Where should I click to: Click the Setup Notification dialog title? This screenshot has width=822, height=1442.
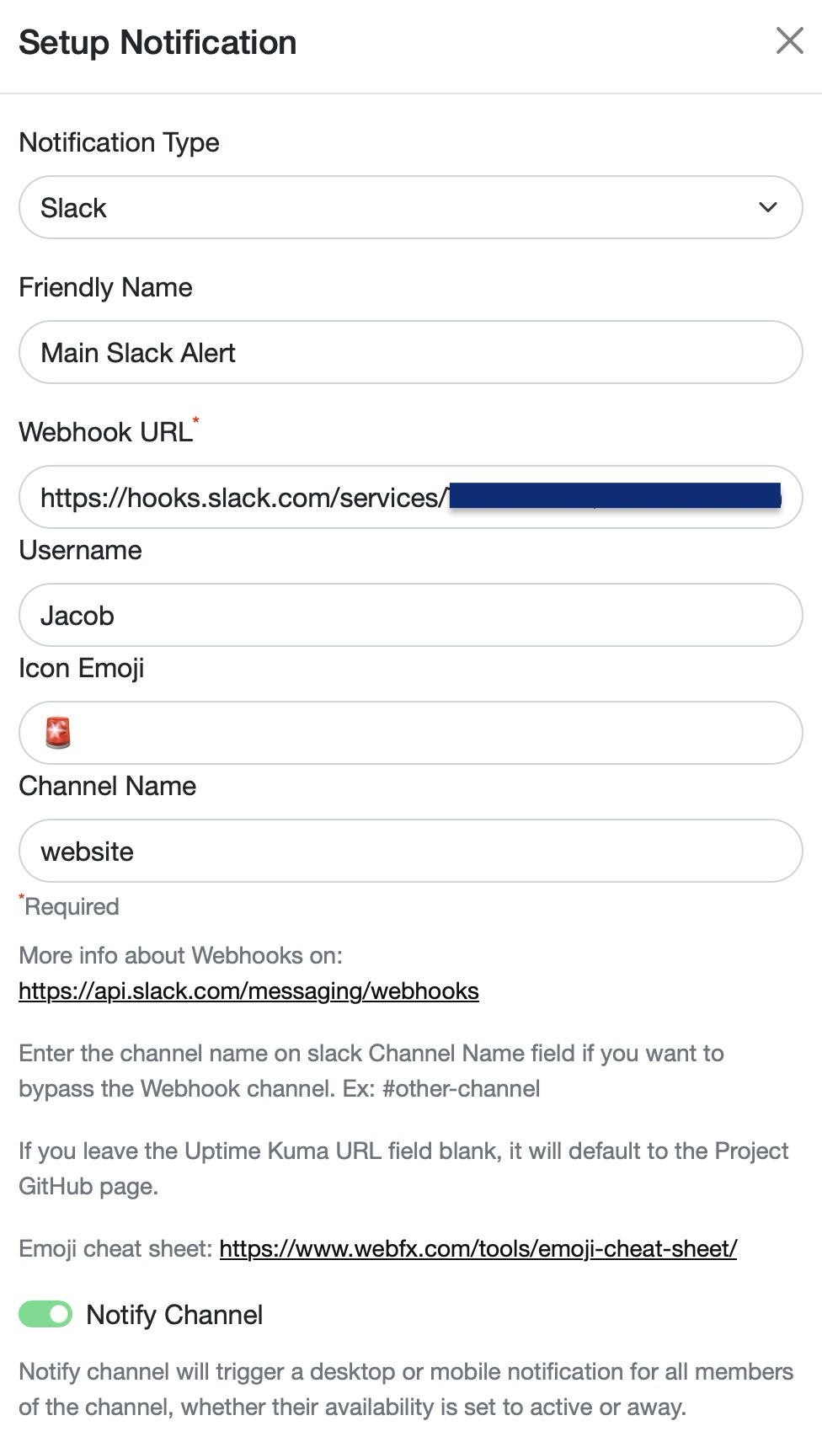pyautogui.click(x=157, y=41)
